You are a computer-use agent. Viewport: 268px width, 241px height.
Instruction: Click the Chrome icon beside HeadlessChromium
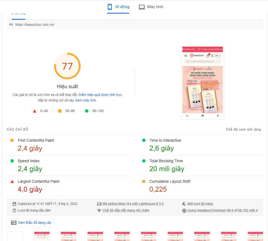pos(184,210)
